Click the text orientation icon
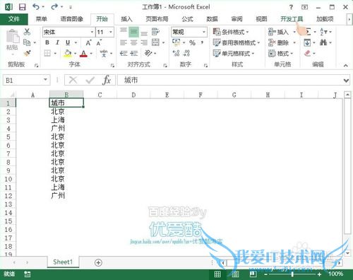The width and height of the screenshot is (353, 280). coord(148,53)
